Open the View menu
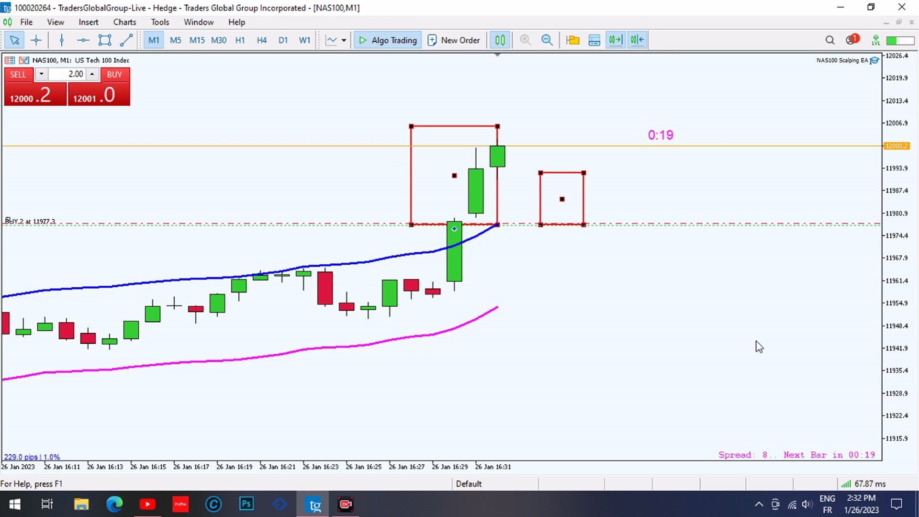Image resolution: width=919 pixels, height=517 pixels. 56,22
